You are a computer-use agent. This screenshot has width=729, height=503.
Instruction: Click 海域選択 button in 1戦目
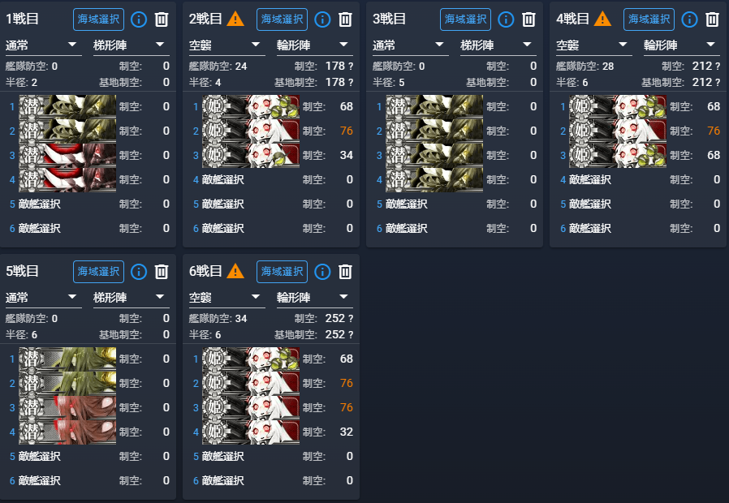tap(98, 19)
